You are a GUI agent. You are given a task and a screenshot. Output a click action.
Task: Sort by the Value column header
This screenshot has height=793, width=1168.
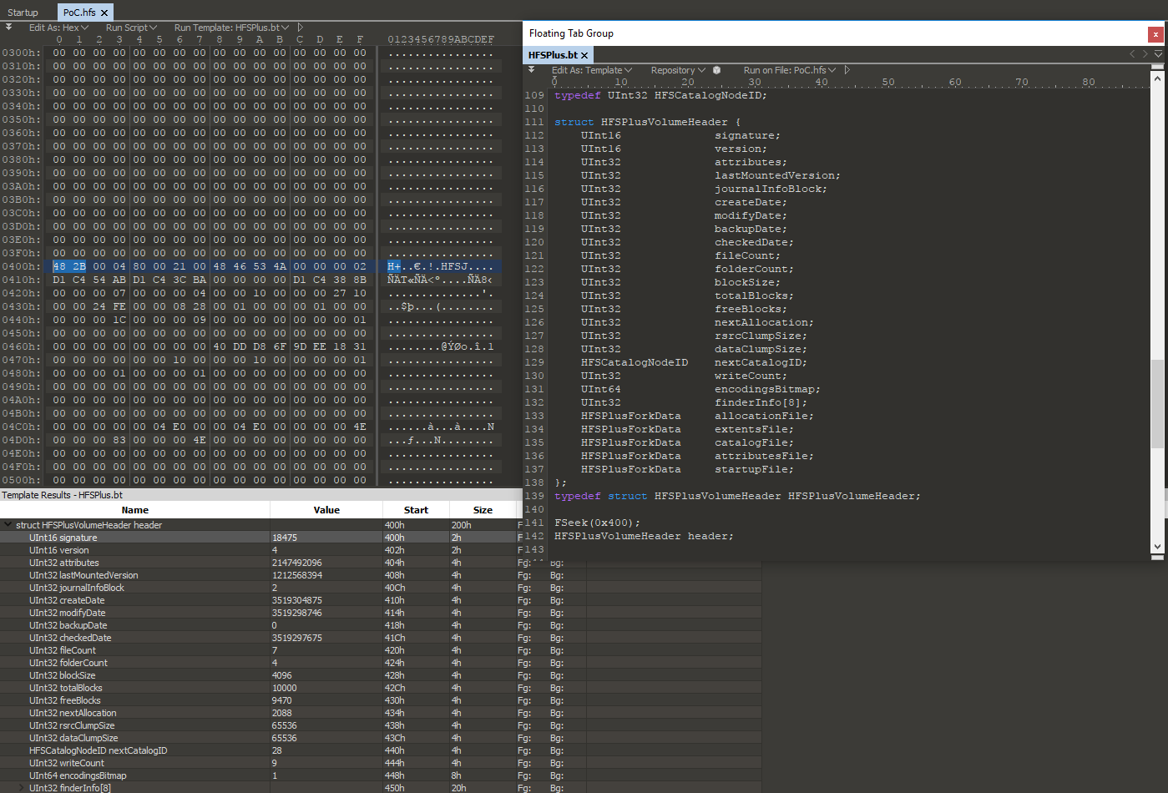pos(326,510)
